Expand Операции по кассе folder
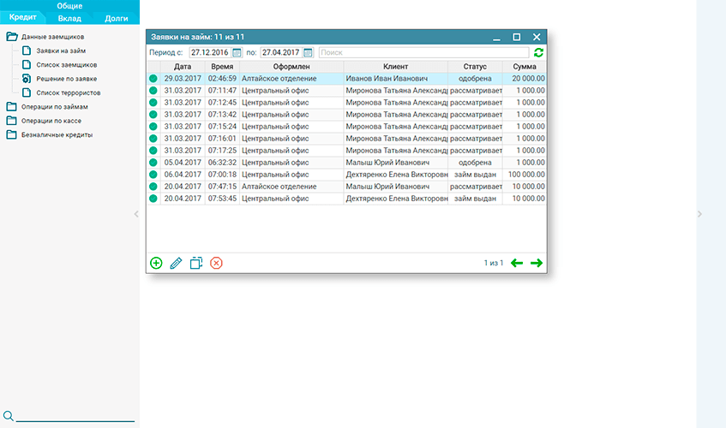726x428 pixels. 12,121
